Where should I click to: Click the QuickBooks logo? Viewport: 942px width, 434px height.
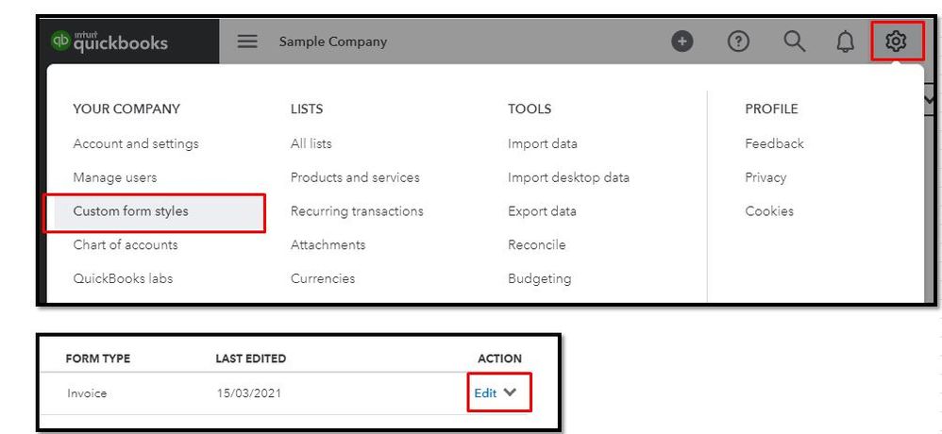[x=109, y=42]
